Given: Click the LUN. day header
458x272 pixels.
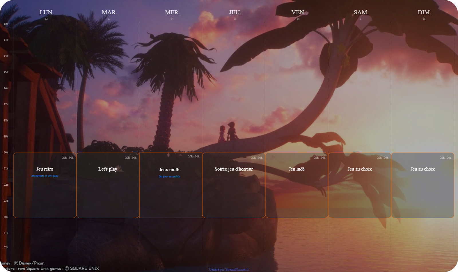Looking at the screenshot, I should 46,12.
